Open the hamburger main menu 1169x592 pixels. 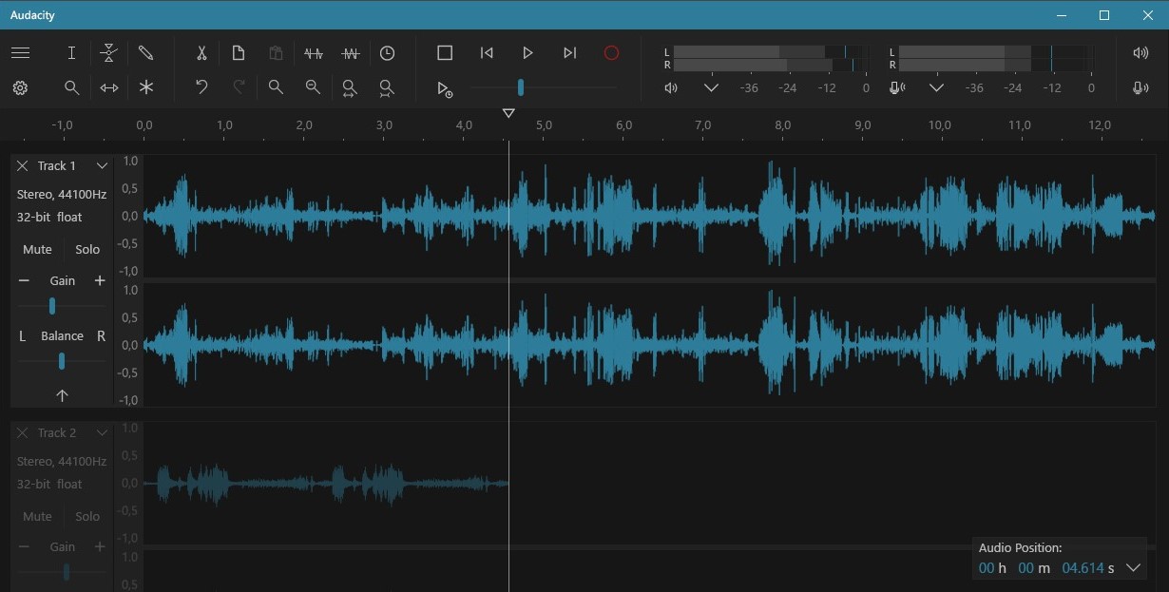tap(20, 53)
